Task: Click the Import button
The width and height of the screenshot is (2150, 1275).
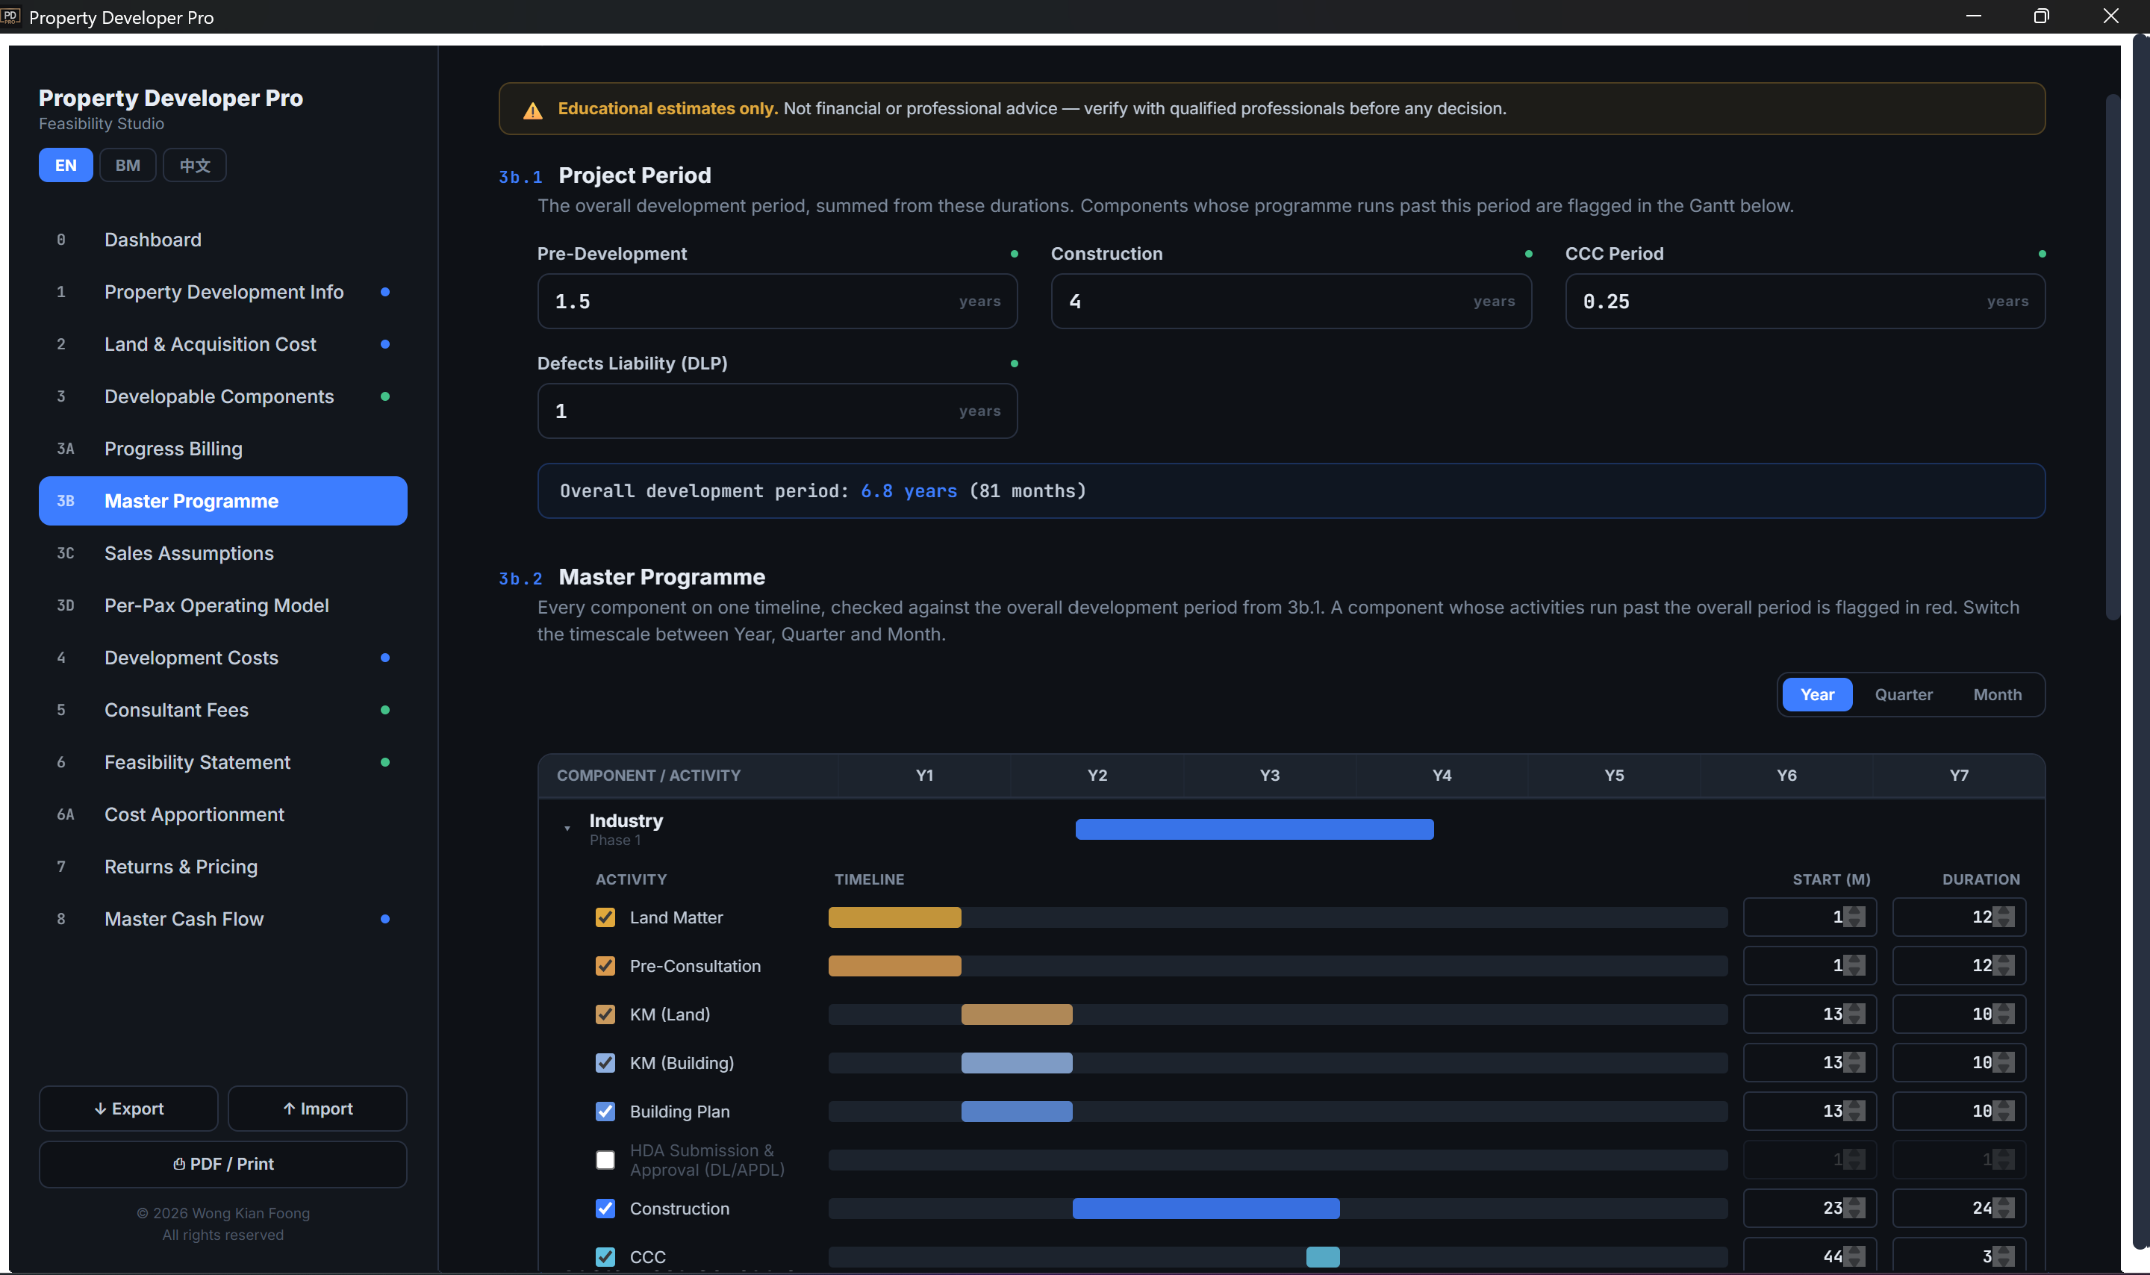Action: tap(318, 1109)
